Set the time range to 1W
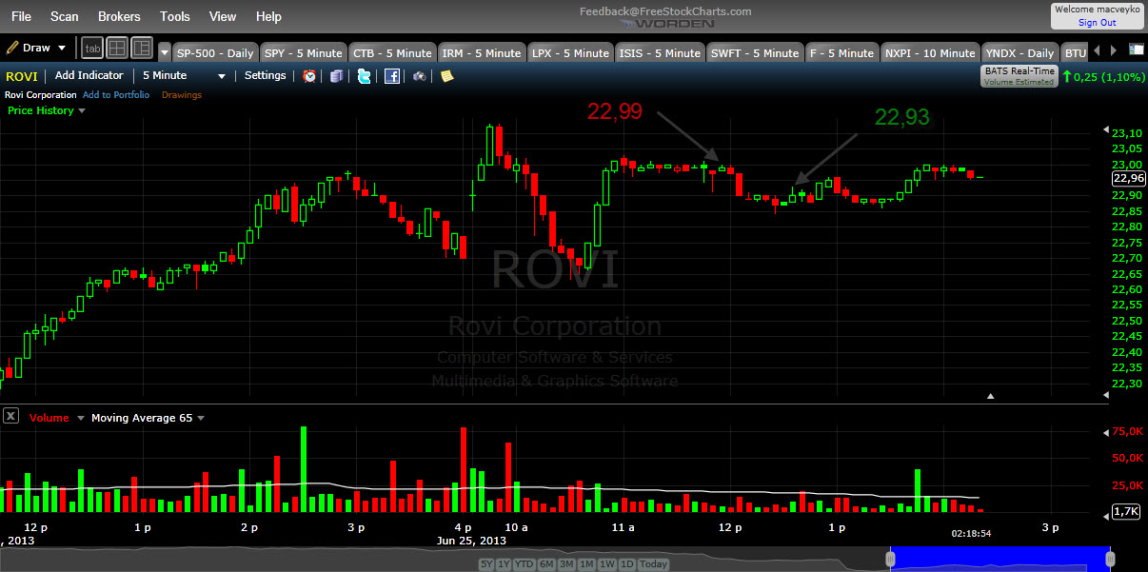Screen dimensions: 1148x572 click(607, 564)
